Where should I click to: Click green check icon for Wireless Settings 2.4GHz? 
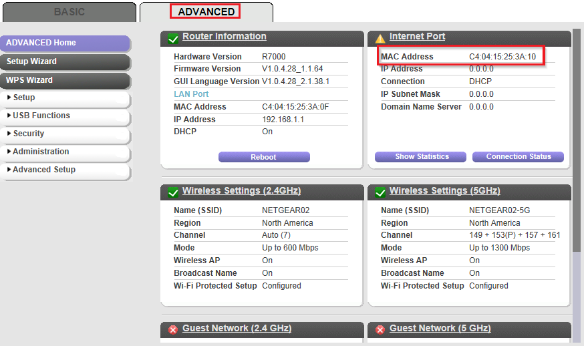pos(173,192)
